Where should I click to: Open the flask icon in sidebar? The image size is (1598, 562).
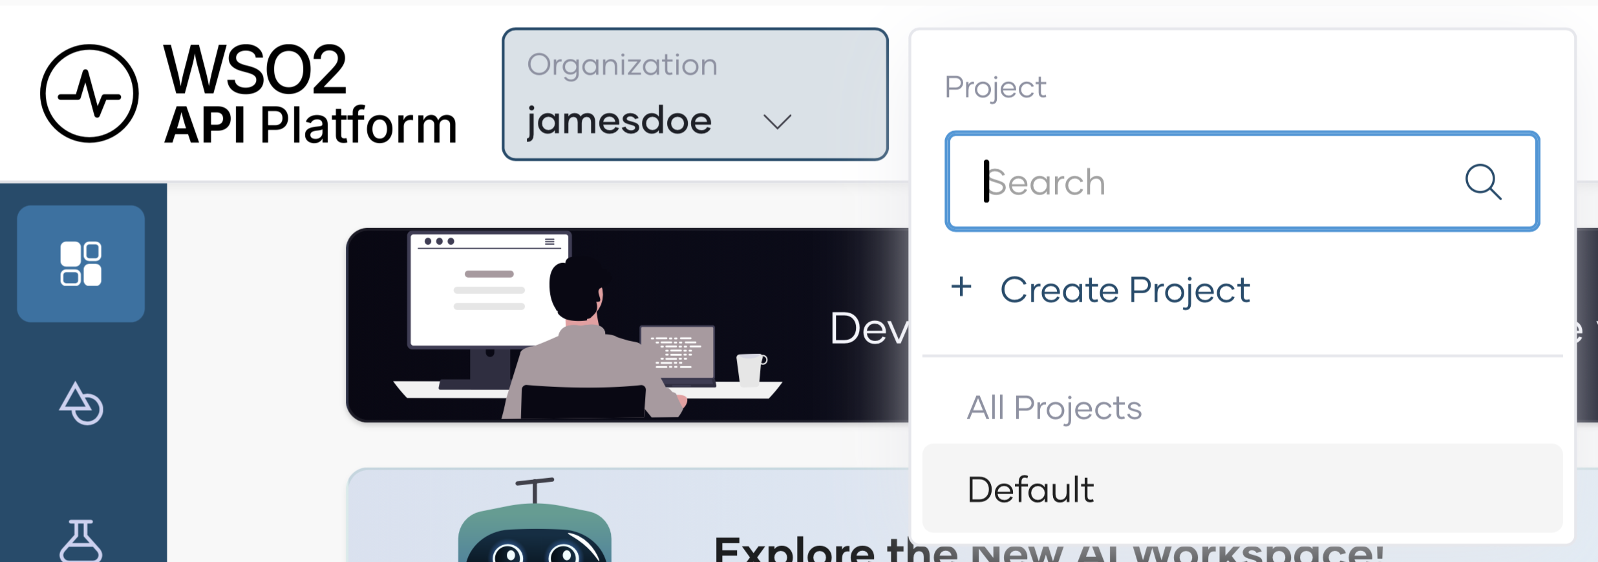point(81,540)
